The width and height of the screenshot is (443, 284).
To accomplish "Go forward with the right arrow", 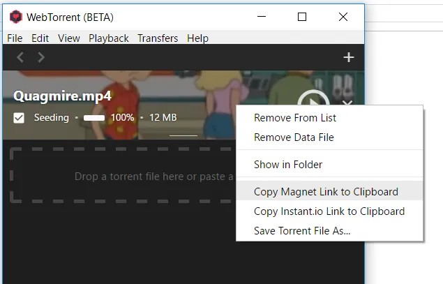I will [41, 57].
